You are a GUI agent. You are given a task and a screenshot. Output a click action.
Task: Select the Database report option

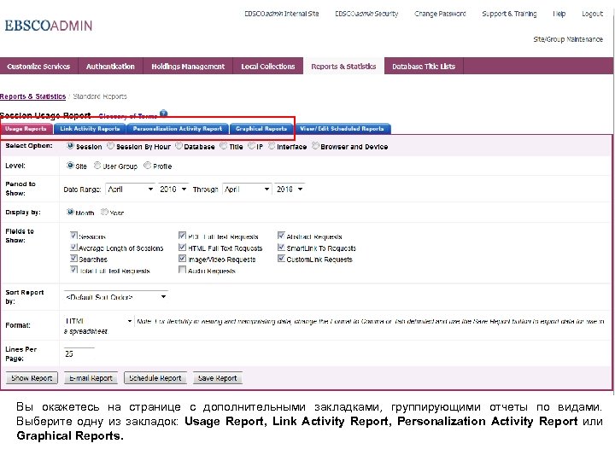click(179, 146)
